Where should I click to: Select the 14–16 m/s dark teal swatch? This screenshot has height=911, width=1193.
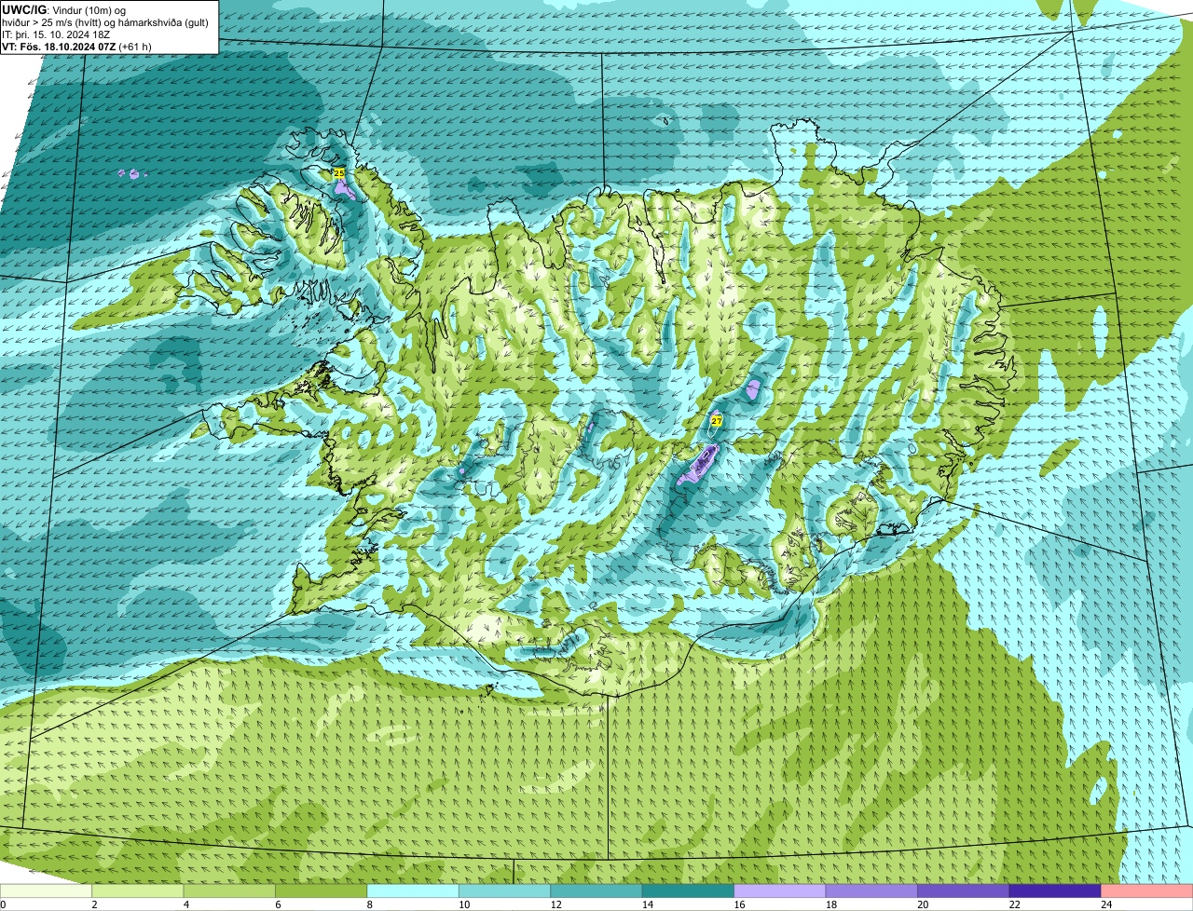688,891
